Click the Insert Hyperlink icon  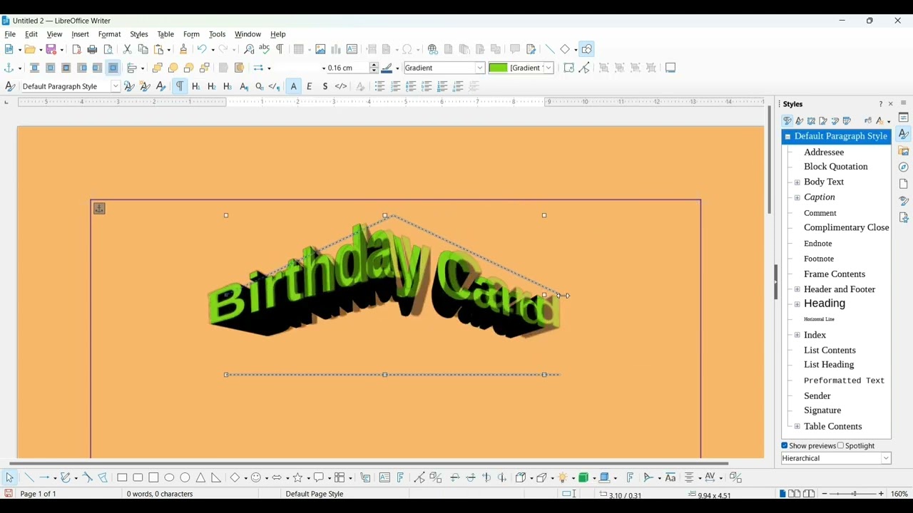433,49
